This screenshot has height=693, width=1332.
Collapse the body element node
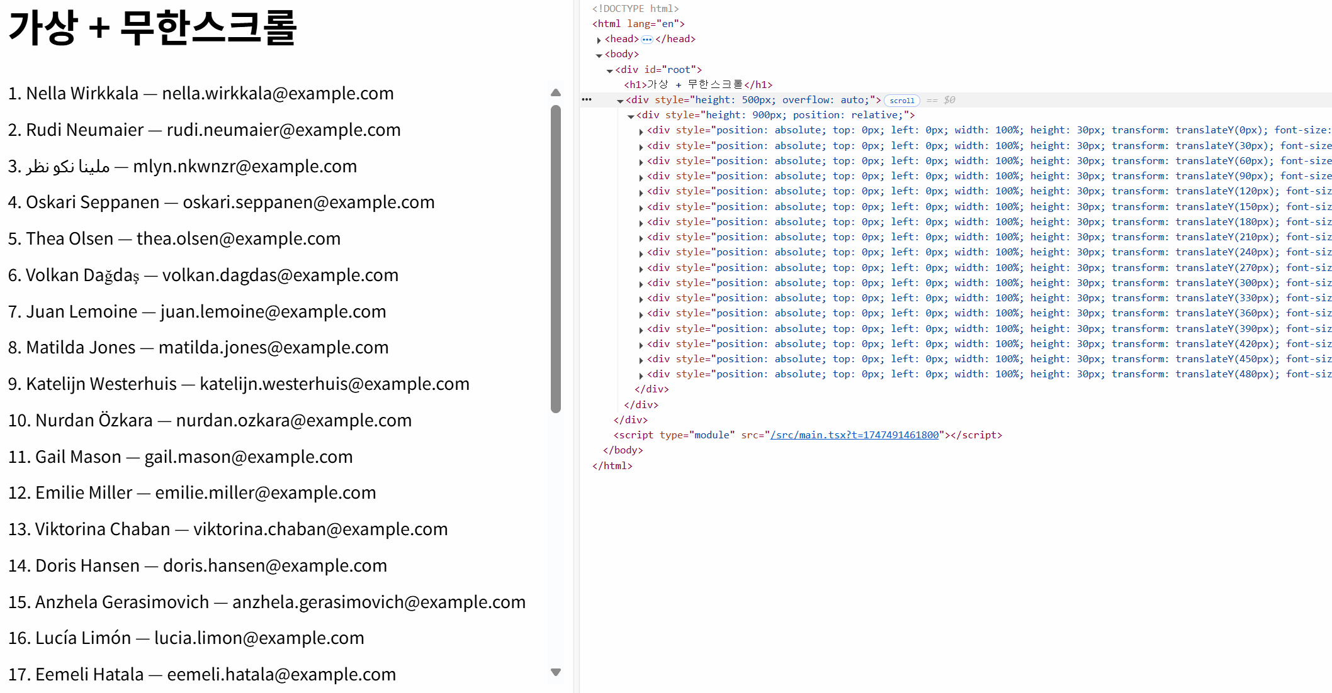(x=599, y=55)
